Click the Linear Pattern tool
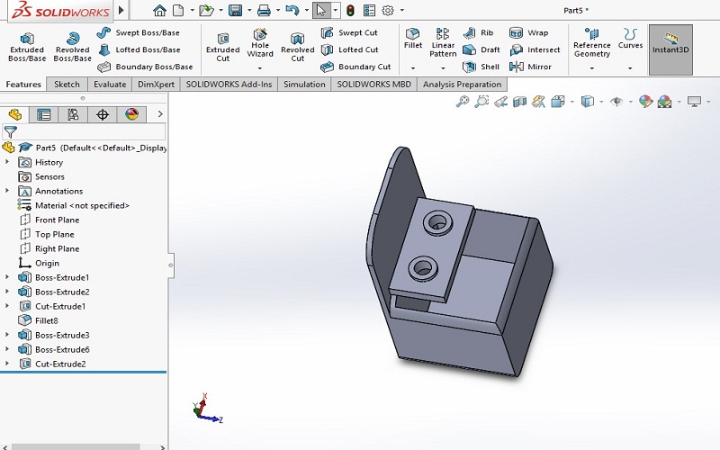The image size is (720, 450). click(x=443, y=42)
